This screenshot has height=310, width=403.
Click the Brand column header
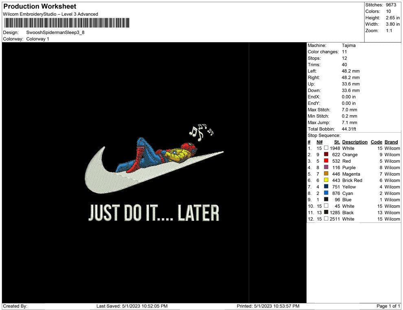pyautogui.click(x=391, y=142)
